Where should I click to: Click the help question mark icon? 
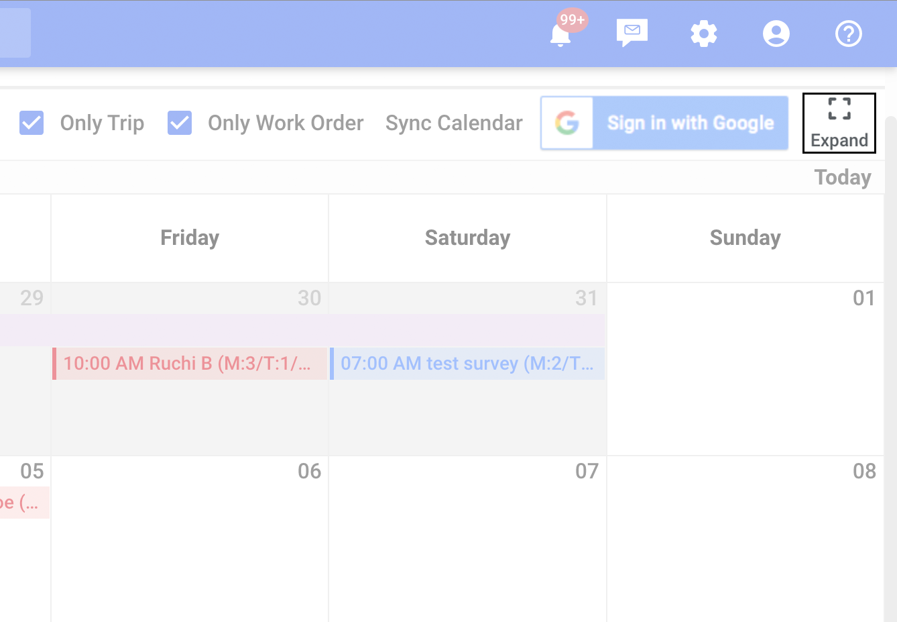849,34
